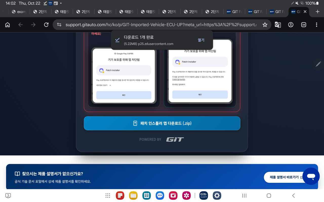
Task: Open the app drawer grid icon
Action: pyautogui.click(x=108, y=195)
